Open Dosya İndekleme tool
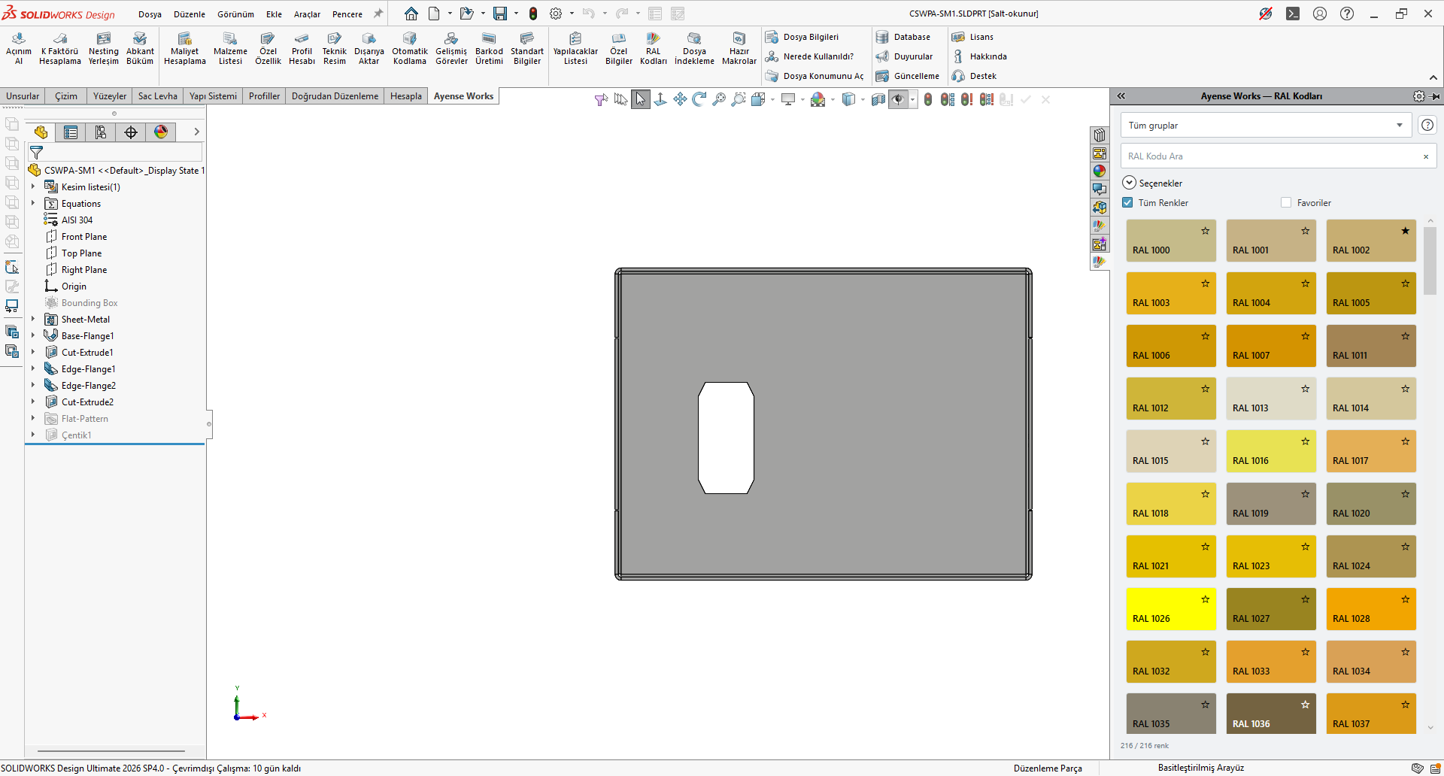The image size is (1444, 776). (694, 49)
